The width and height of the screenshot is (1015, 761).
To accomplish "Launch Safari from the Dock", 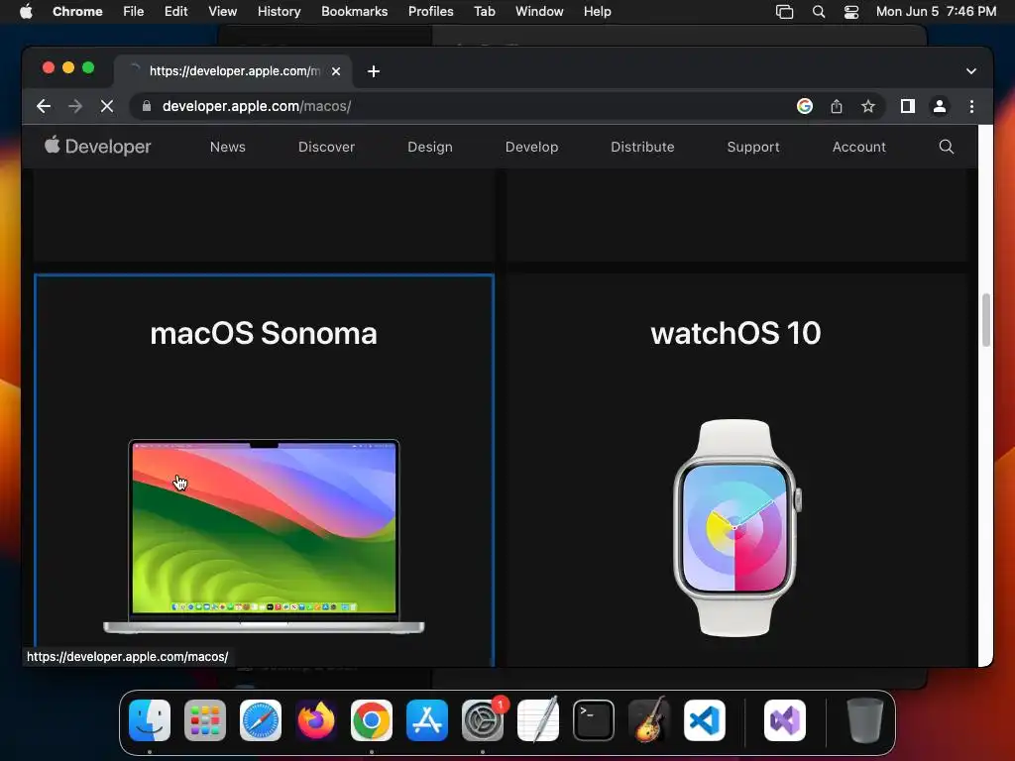I will 261,720.
